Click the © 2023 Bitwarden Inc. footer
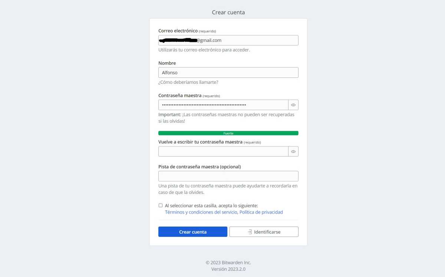The height and width of the screenshot is (277, 445). 228,263
